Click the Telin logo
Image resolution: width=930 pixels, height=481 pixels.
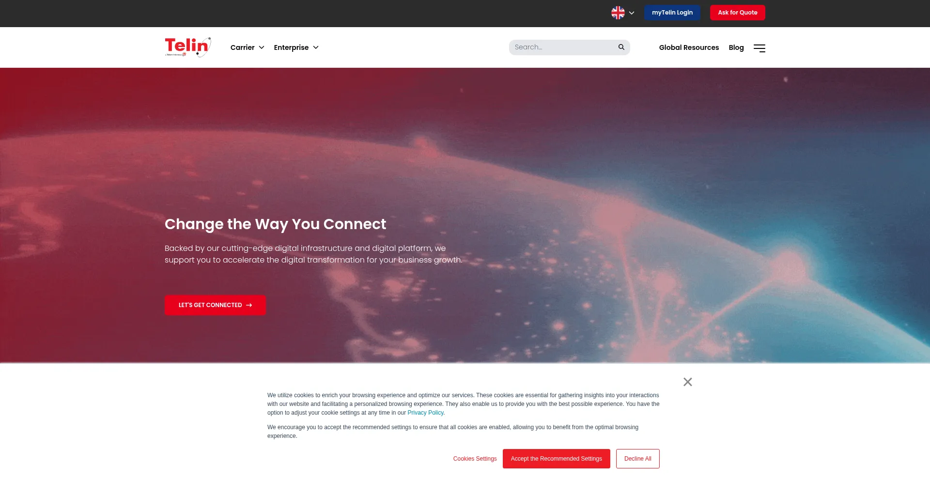(188, 47)
